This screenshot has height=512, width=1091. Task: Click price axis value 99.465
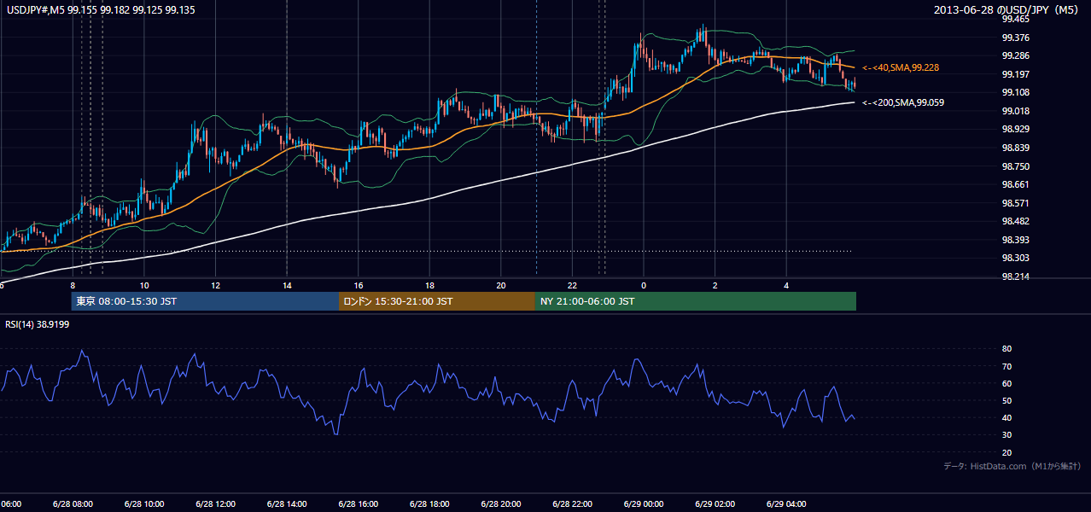pyautogui.click(x=1015, y=19)
